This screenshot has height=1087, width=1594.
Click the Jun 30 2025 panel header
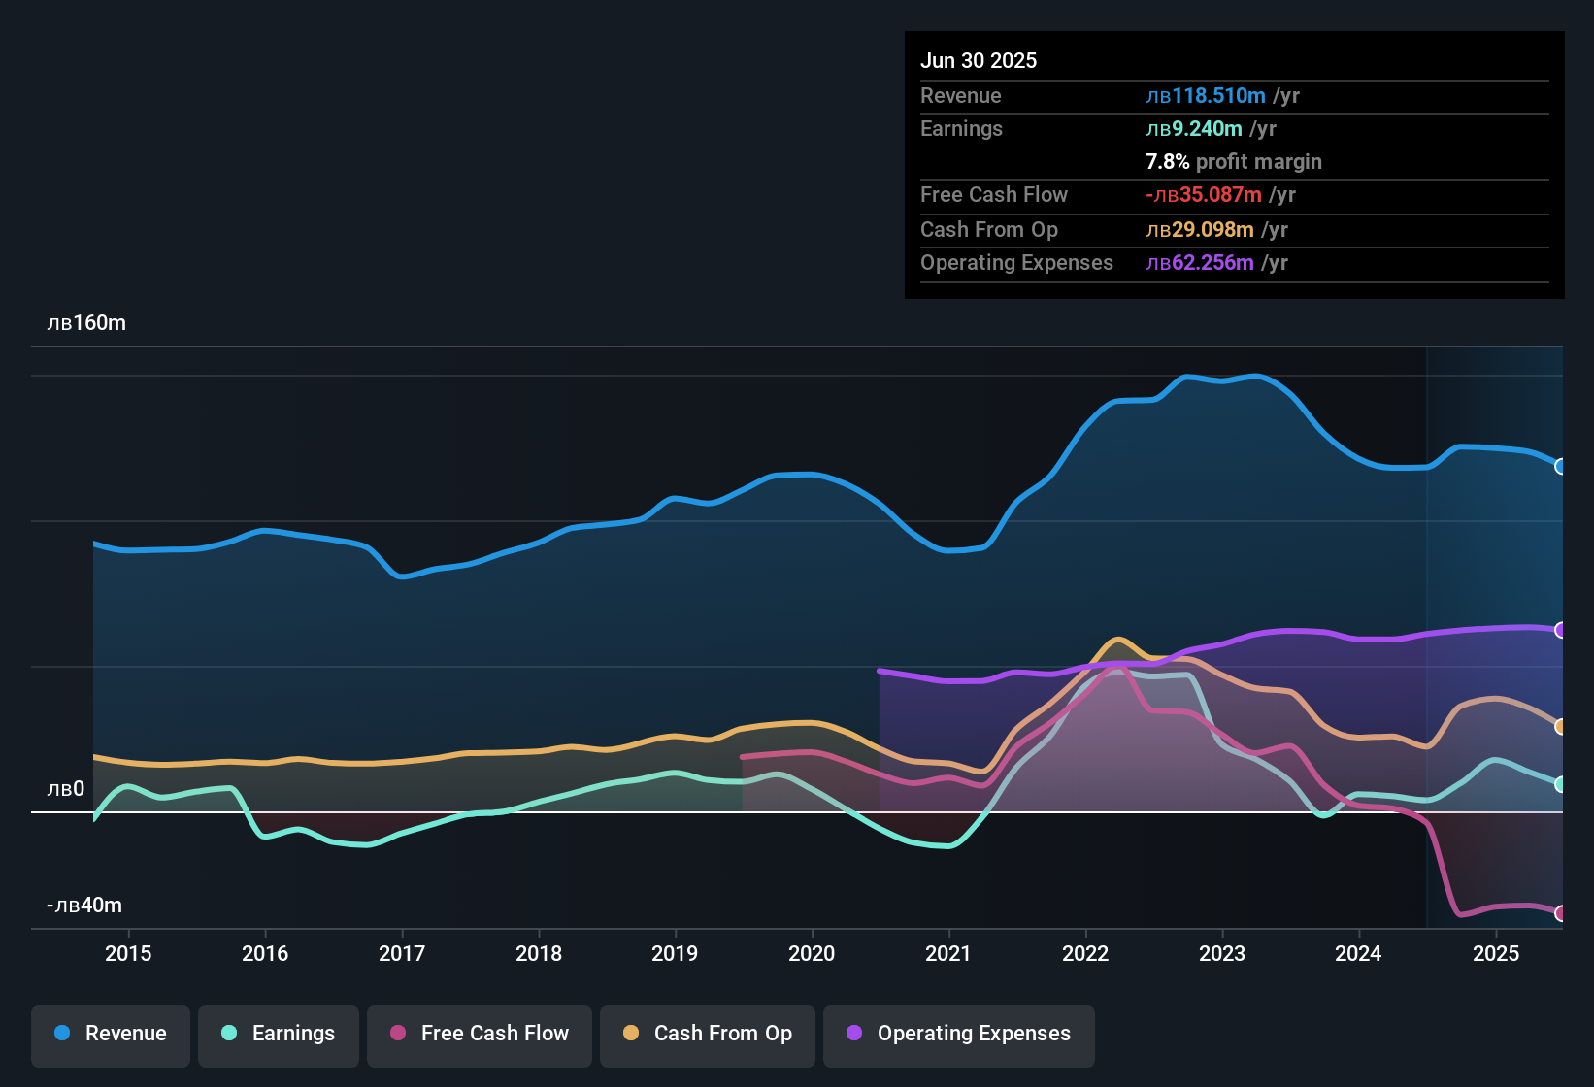click(x=979, y=60)
